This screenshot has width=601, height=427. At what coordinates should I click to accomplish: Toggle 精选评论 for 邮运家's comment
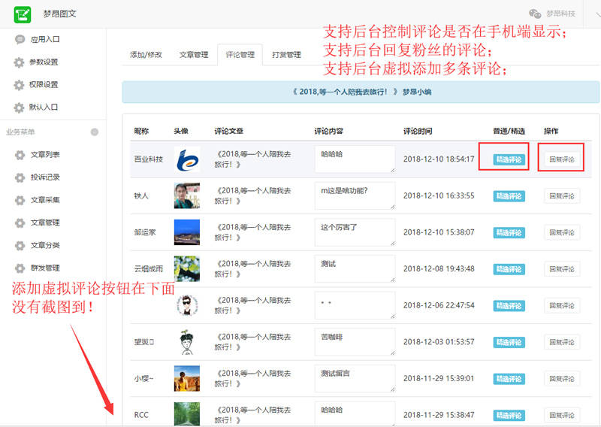tap(509, 232)
